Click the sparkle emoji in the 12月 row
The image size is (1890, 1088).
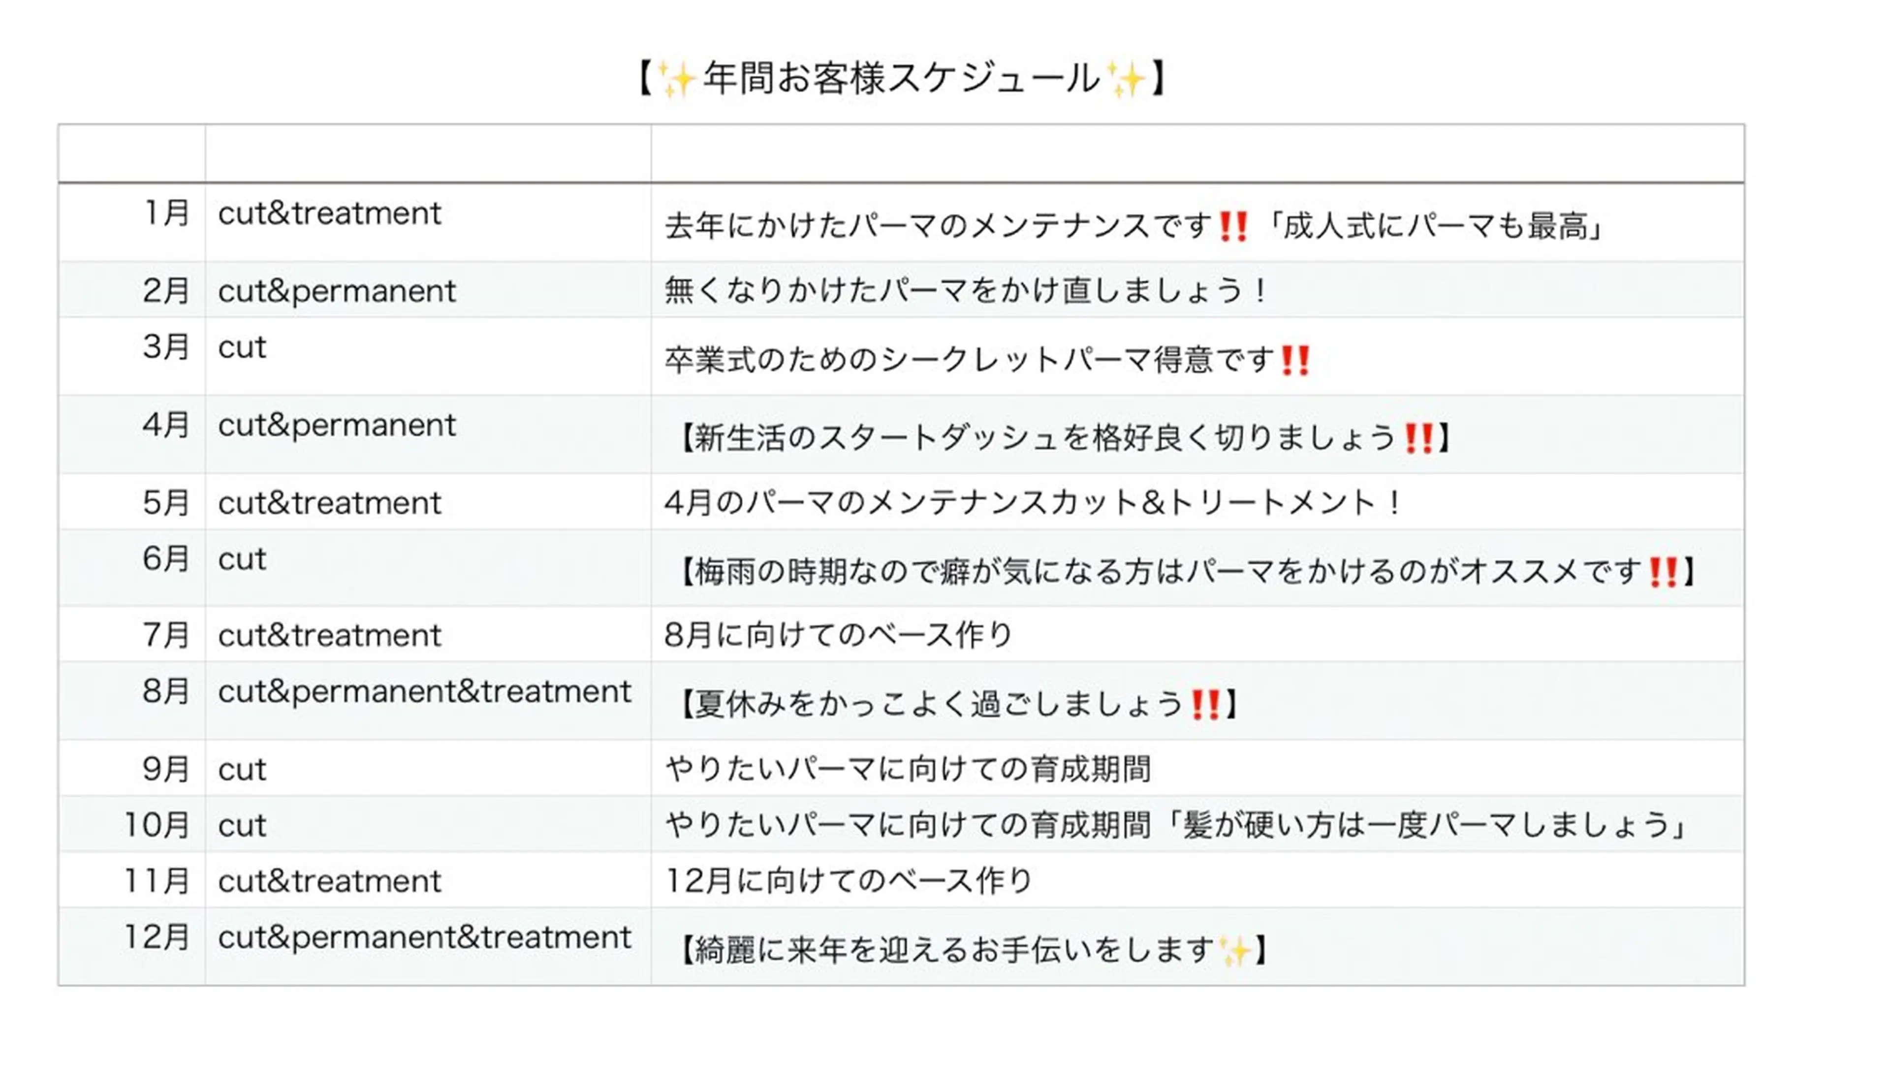[x=1234, y=951]
